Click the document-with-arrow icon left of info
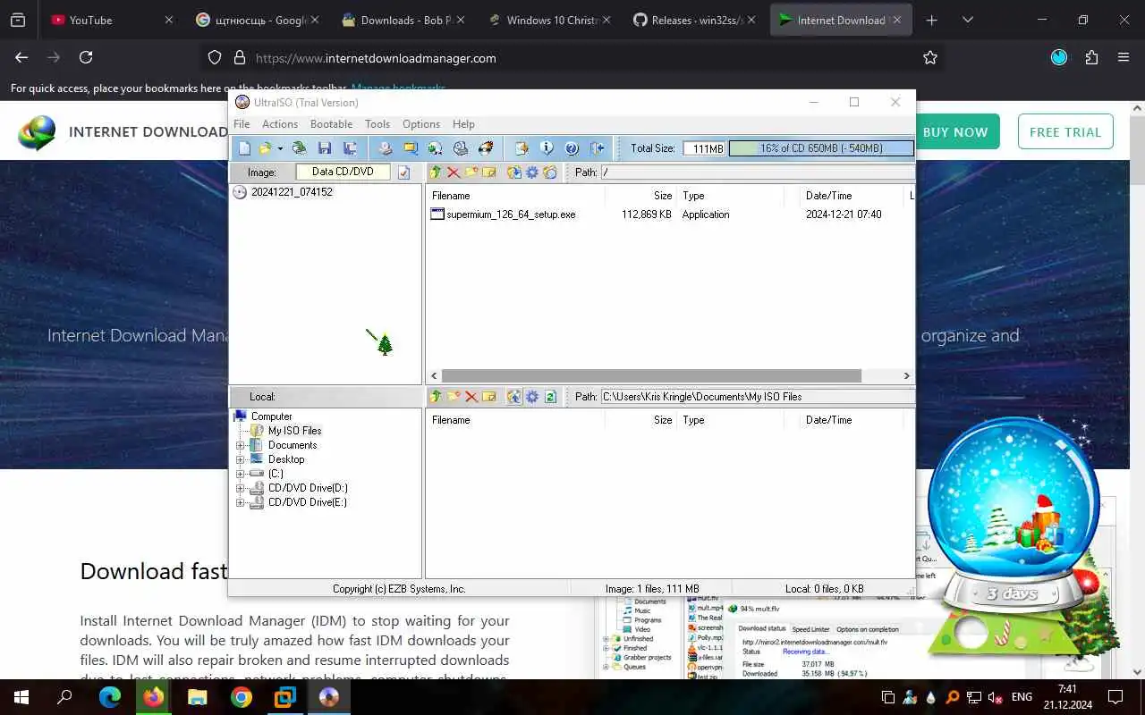1145x715 pixels. point(522,148)
